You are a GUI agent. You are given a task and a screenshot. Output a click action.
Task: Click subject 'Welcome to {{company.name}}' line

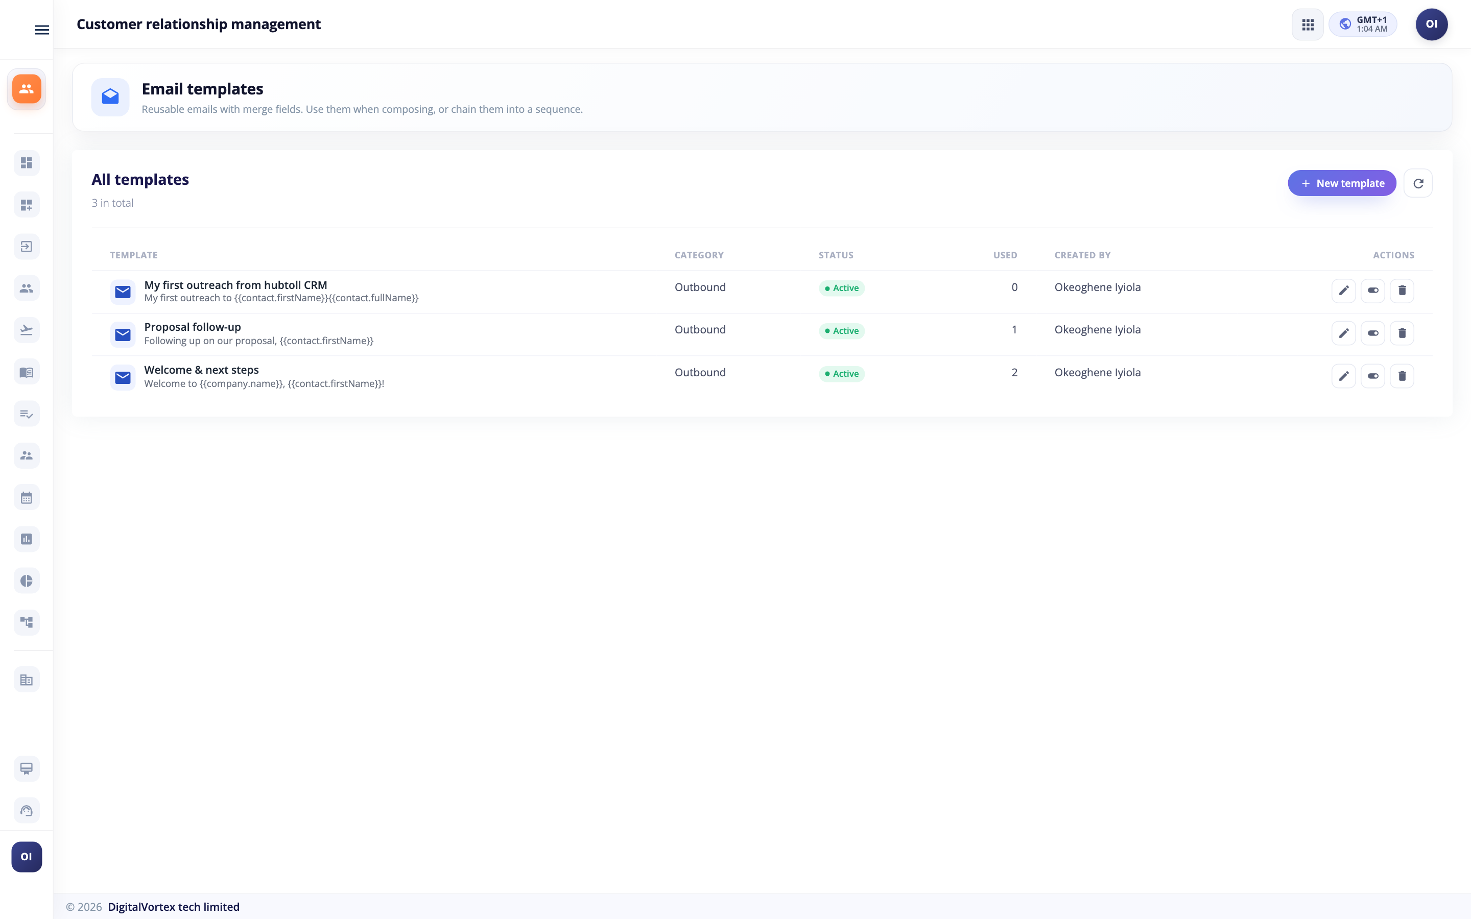tap(264, 383)
